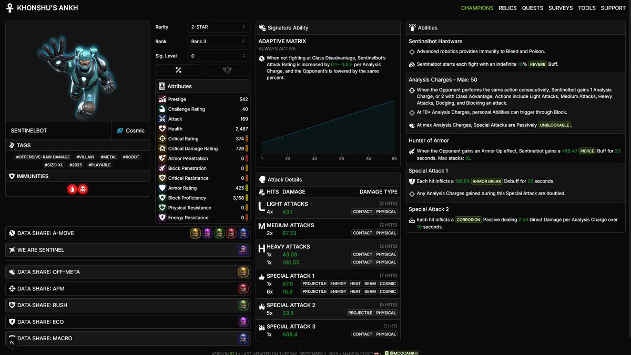Click the CONTACT badge in Special Attack 3 row

tap(362, 334)
